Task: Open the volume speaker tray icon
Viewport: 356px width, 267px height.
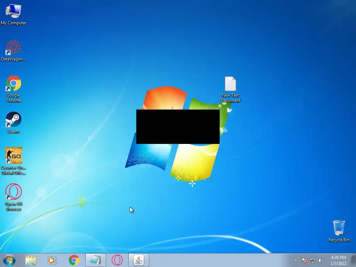Action: coord(321,260)
